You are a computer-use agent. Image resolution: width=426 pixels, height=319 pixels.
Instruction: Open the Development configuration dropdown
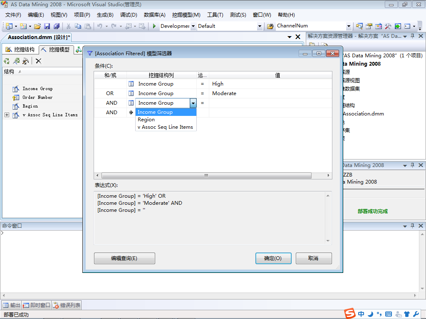[x=193, y=26]
